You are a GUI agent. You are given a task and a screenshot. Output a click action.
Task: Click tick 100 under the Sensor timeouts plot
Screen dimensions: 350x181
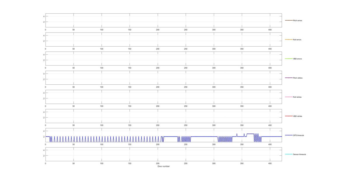point(101,164)
